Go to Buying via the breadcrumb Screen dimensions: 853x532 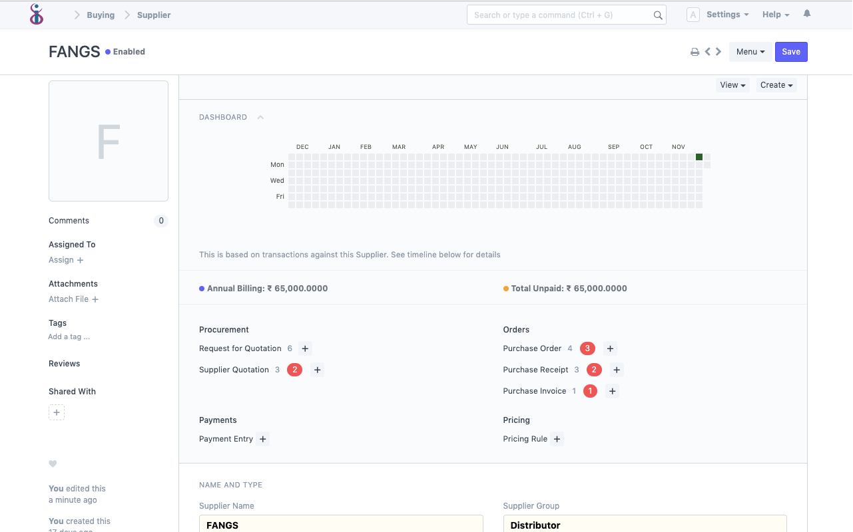(x=101, y=14)
